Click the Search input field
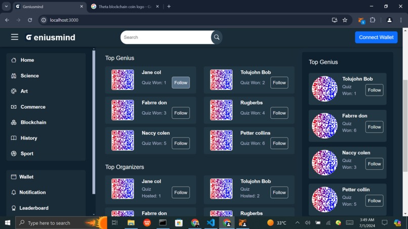This screenshot has width=408, height=229. click(167, 37)
